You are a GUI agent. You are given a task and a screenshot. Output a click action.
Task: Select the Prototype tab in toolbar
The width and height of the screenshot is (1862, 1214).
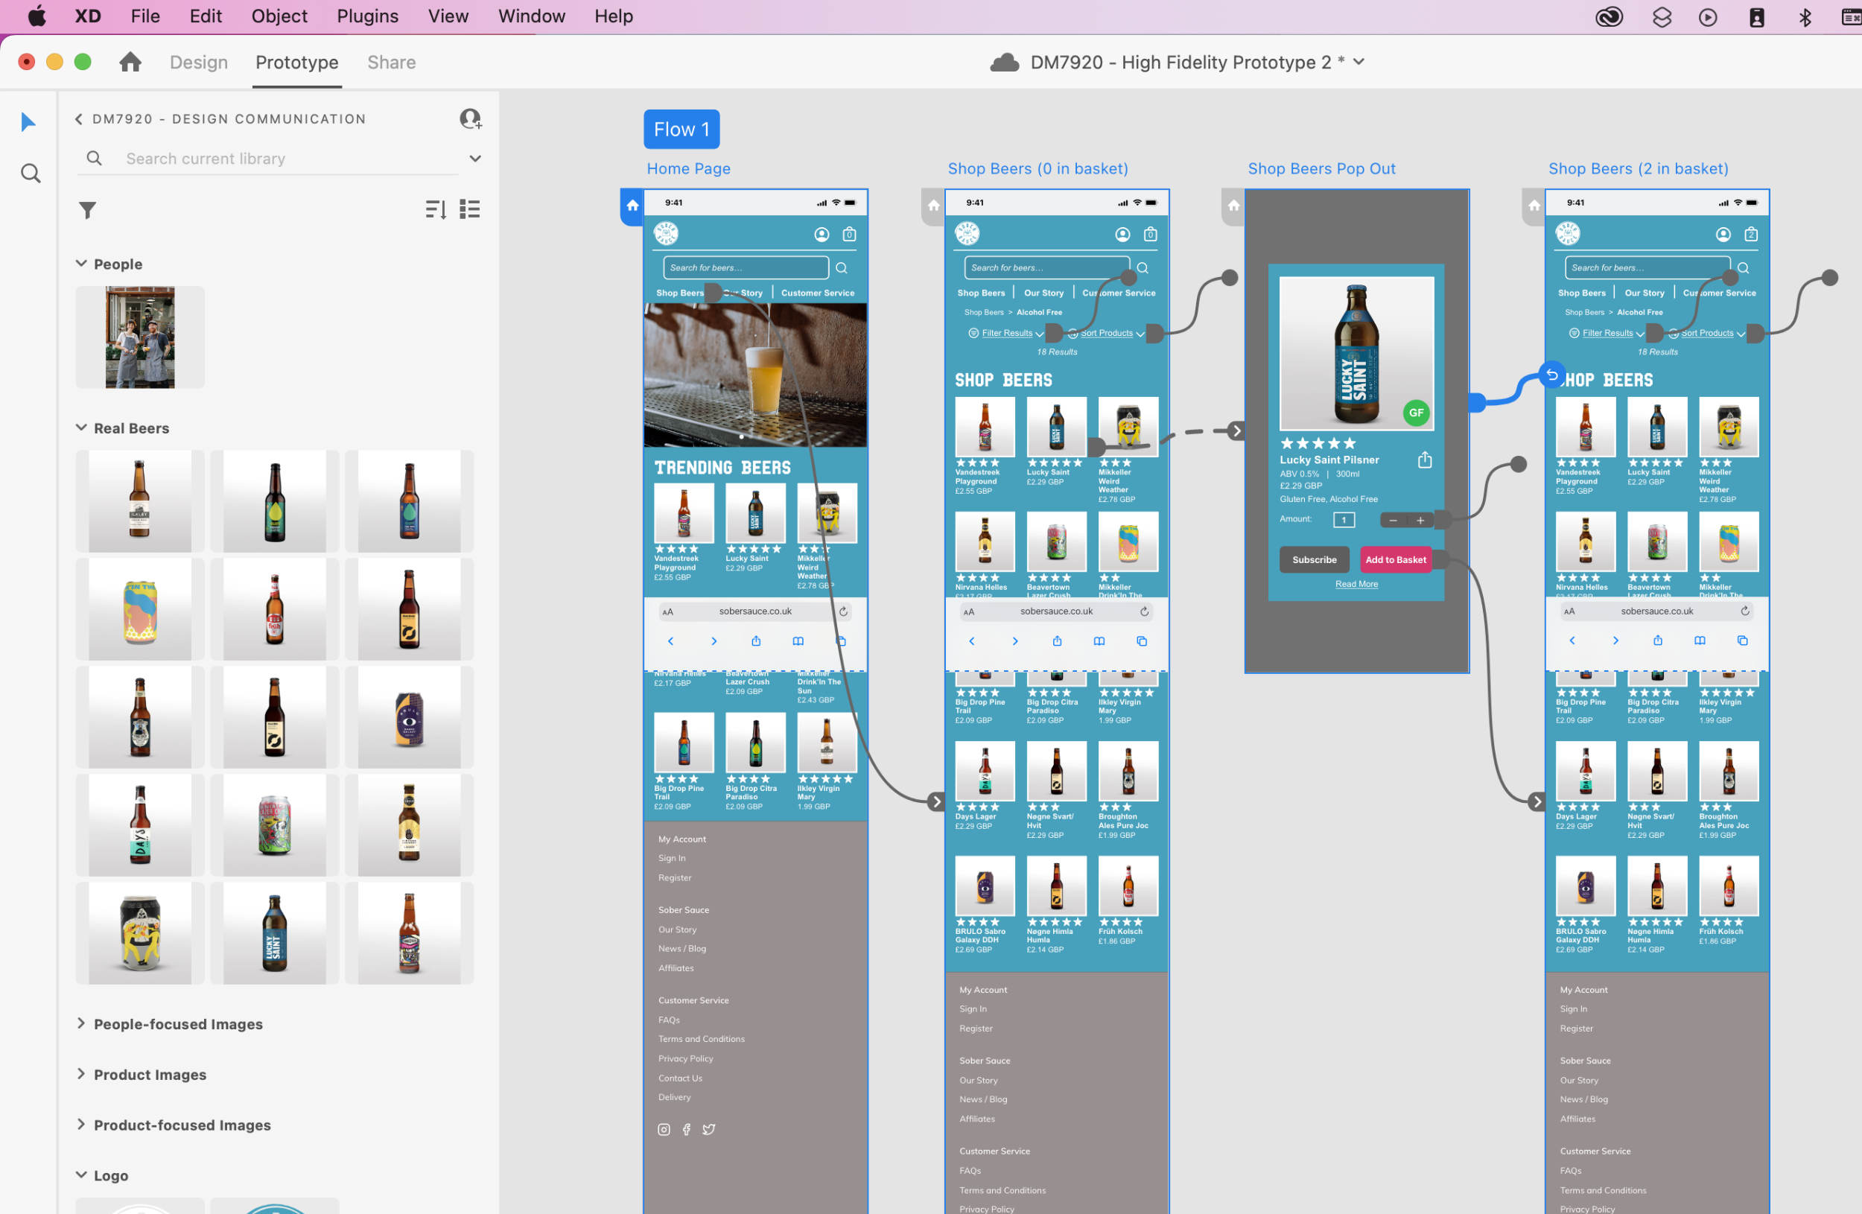click(x=297, y=63)
